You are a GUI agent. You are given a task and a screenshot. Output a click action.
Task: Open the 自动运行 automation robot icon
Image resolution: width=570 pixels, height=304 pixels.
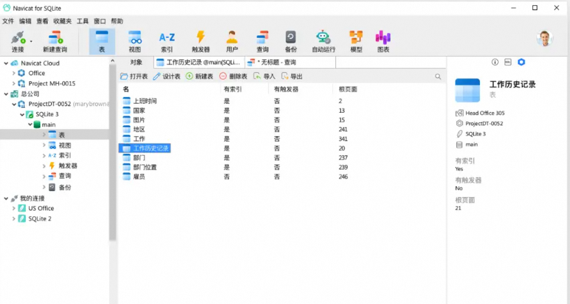coord(323,42)
